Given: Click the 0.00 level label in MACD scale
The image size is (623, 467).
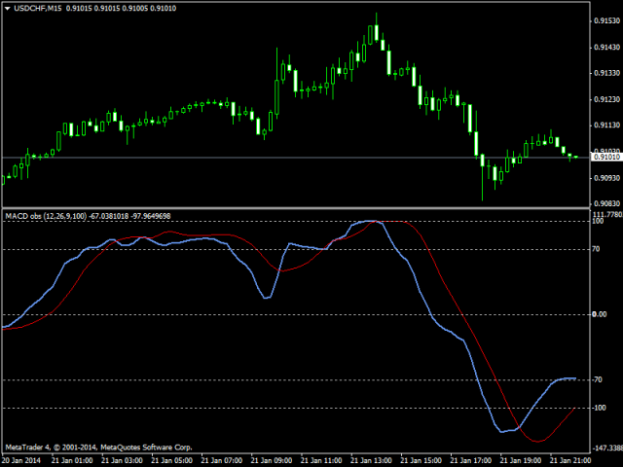Looking at the screenshot, I should pyautogui.click(x=600, y=314).
